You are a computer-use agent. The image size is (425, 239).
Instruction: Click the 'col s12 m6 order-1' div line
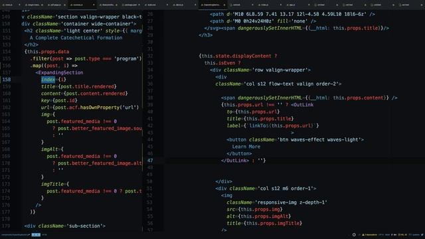(x=266, y=189)
